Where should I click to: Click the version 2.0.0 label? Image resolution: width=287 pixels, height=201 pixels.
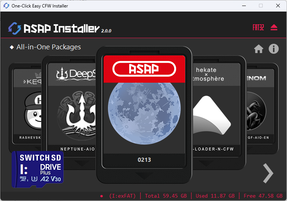pos(106,31)
